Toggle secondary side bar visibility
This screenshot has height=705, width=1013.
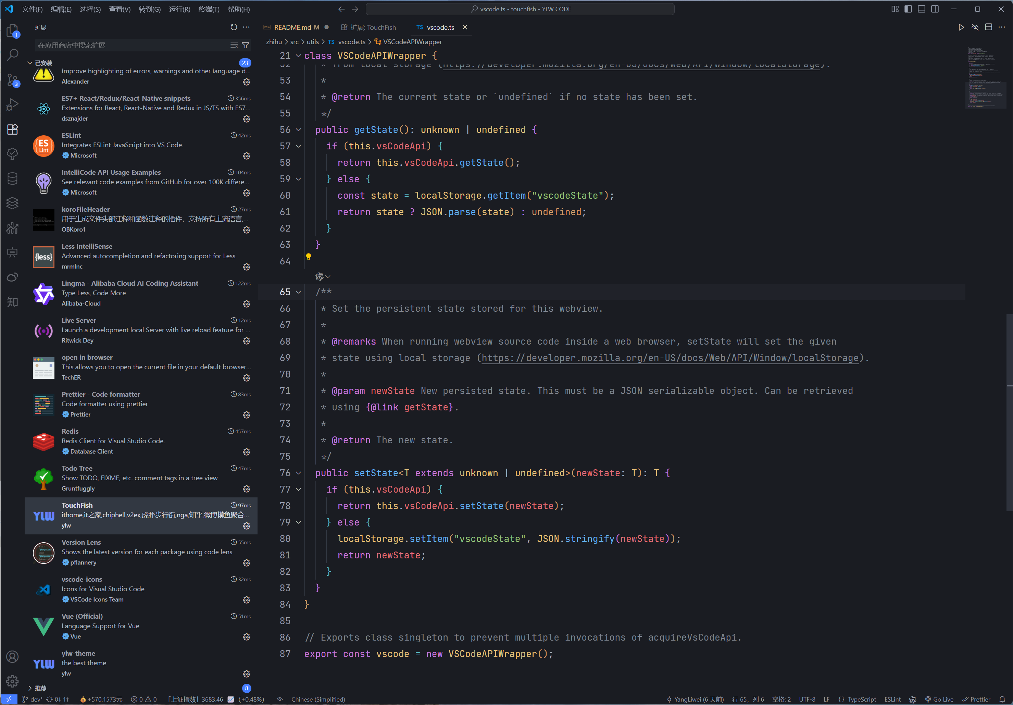(935, 9)
